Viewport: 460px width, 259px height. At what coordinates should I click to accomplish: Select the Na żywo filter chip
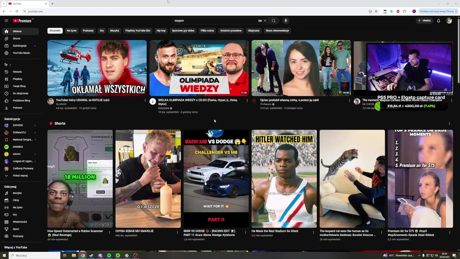click(x=72, y=31)
